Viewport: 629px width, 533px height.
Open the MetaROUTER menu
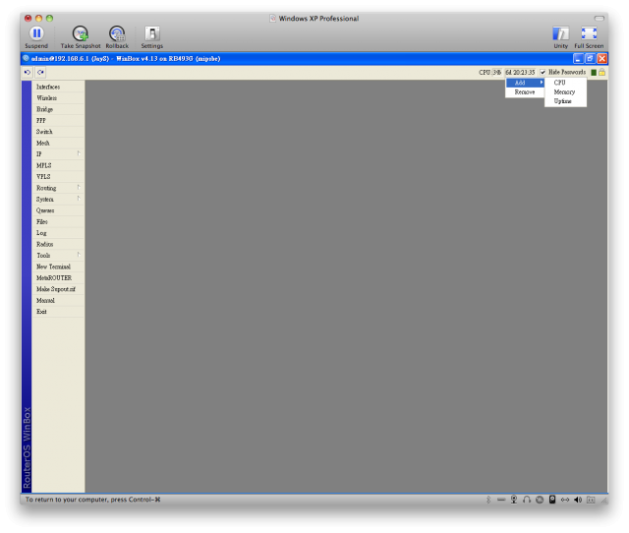coord(58,277)
